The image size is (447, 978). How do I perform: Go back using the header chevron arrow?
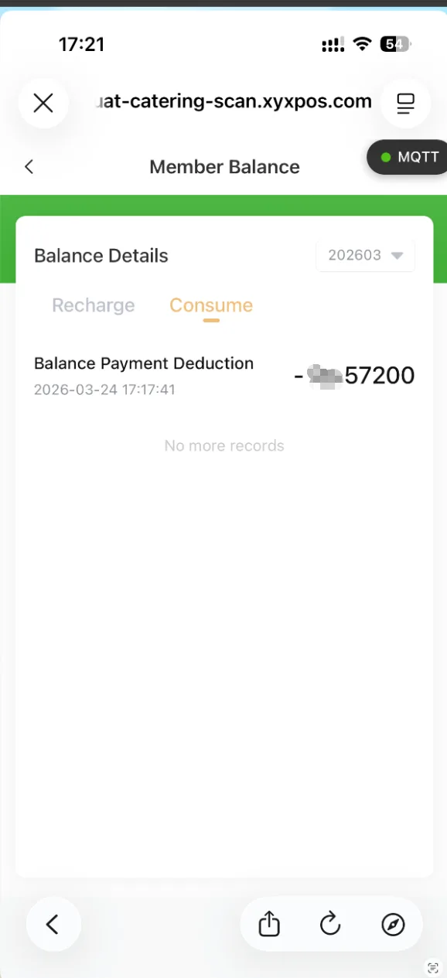pyautogui.click(x=29, y=166)
